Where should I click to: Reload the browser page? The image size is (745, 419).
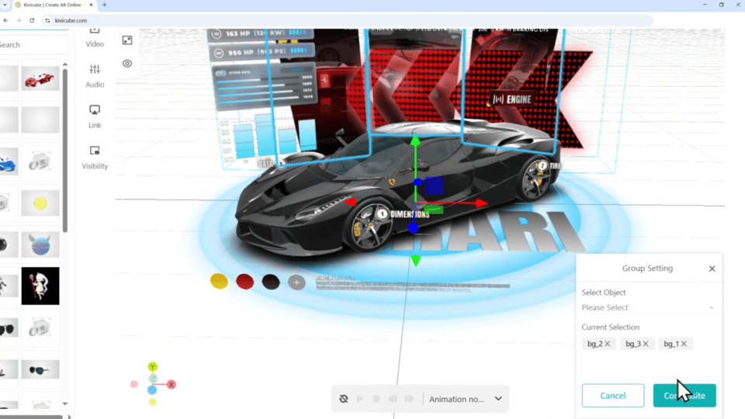tap(32, 20)
